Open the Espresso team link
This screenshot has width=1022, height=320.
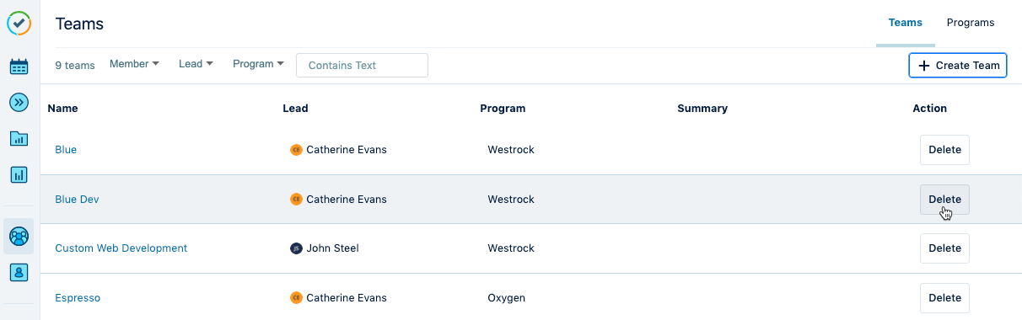click(x=78, y=298)
